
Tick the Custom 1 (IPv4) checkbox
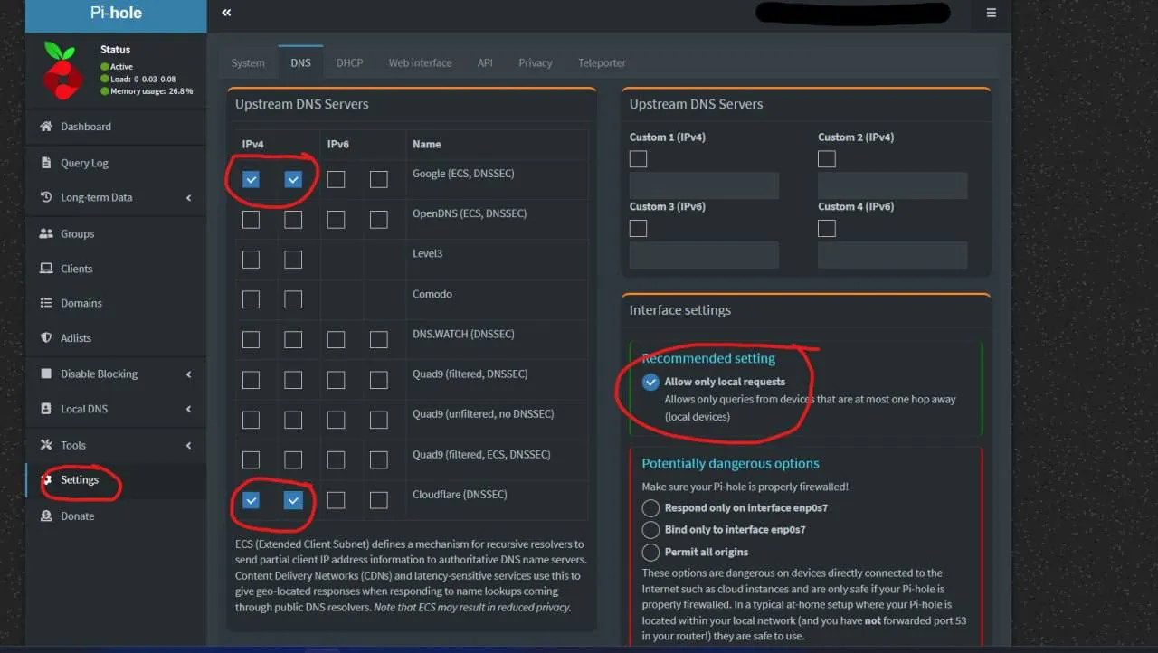click(x=639, y=159)
